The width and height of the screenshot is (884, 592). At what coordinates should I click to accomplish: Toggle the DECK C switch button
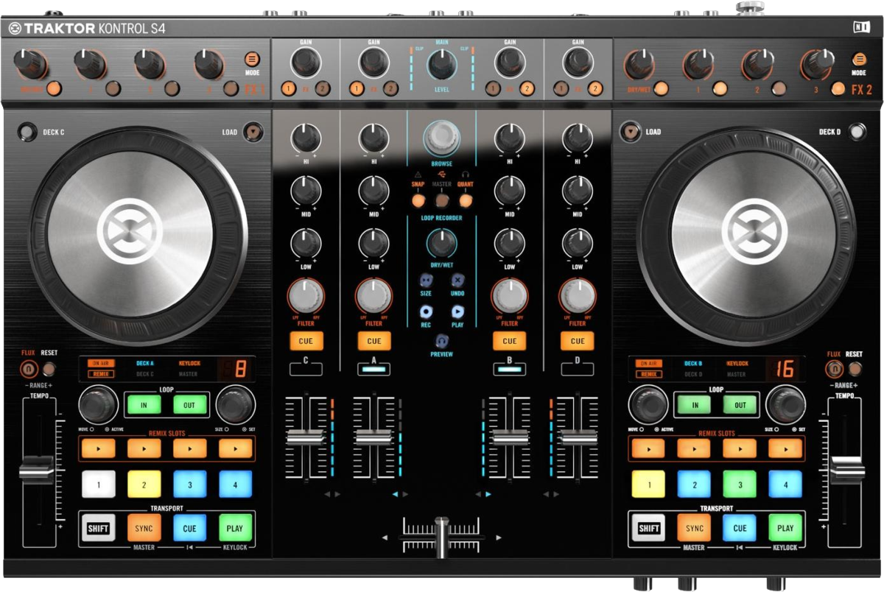click(x=28, y=133)
